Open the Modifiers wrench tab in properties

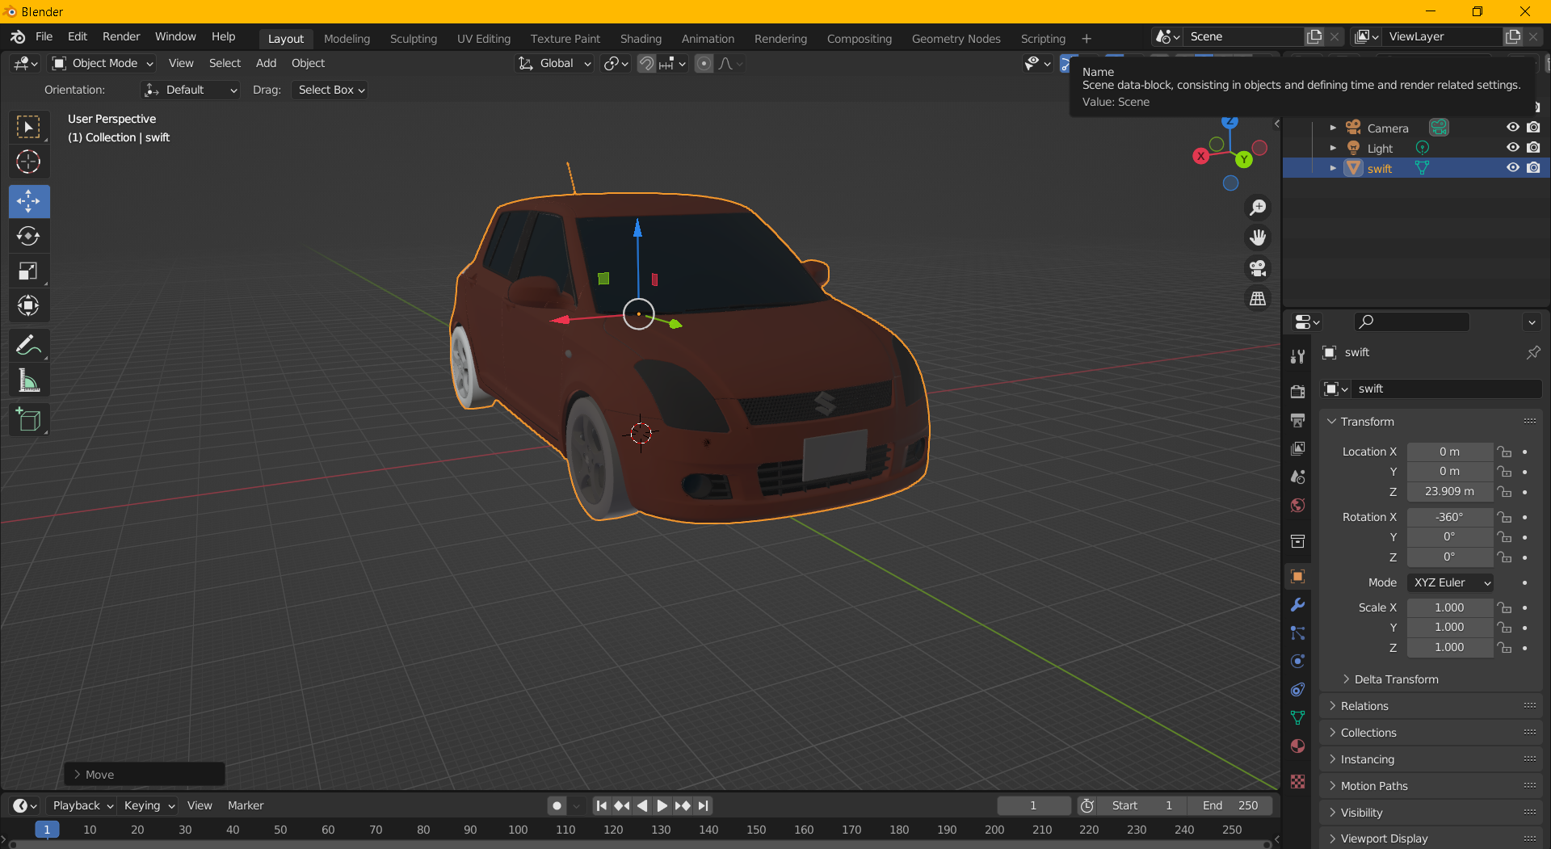[1298, 605]
